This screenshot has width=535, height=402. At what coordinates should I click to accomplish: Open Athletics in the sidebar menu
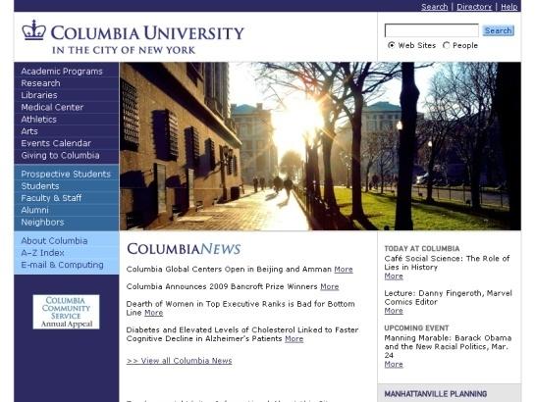click(39, 120)
